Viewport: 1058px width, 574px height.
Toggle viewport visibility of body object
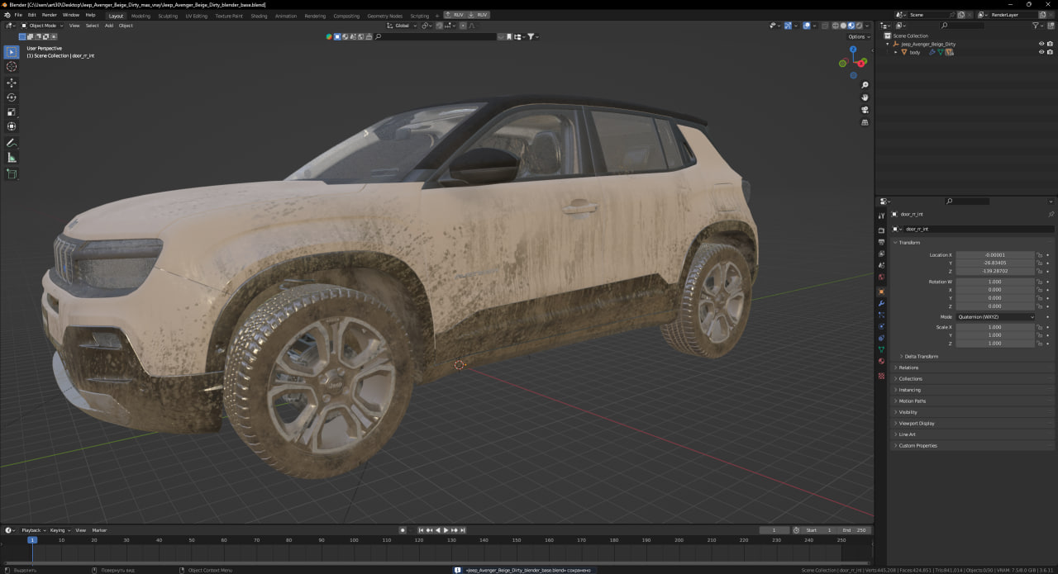click(x=1041, y=52)
